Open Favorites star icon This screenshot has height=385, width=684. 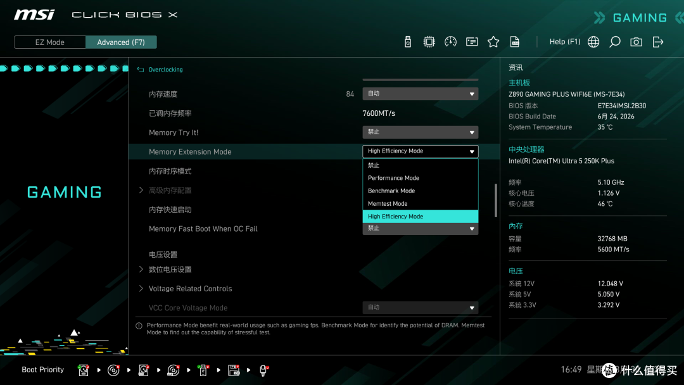click(x=493, y=42)
